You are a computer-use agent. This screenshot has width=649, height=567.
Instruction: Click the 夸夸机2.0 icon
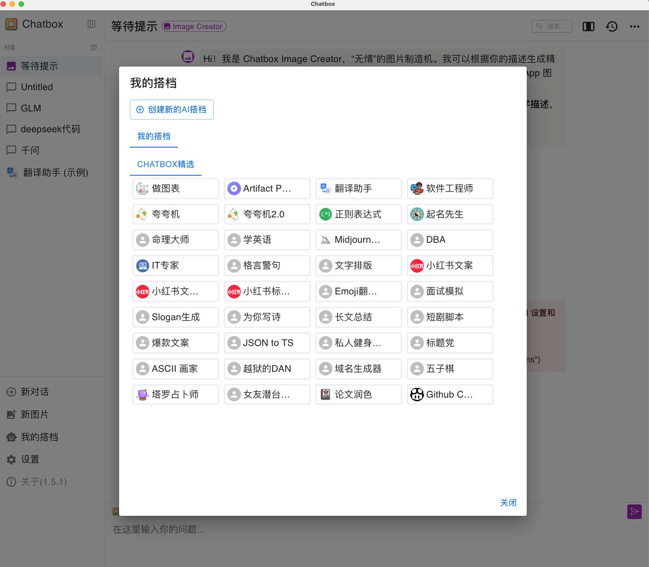234,214
